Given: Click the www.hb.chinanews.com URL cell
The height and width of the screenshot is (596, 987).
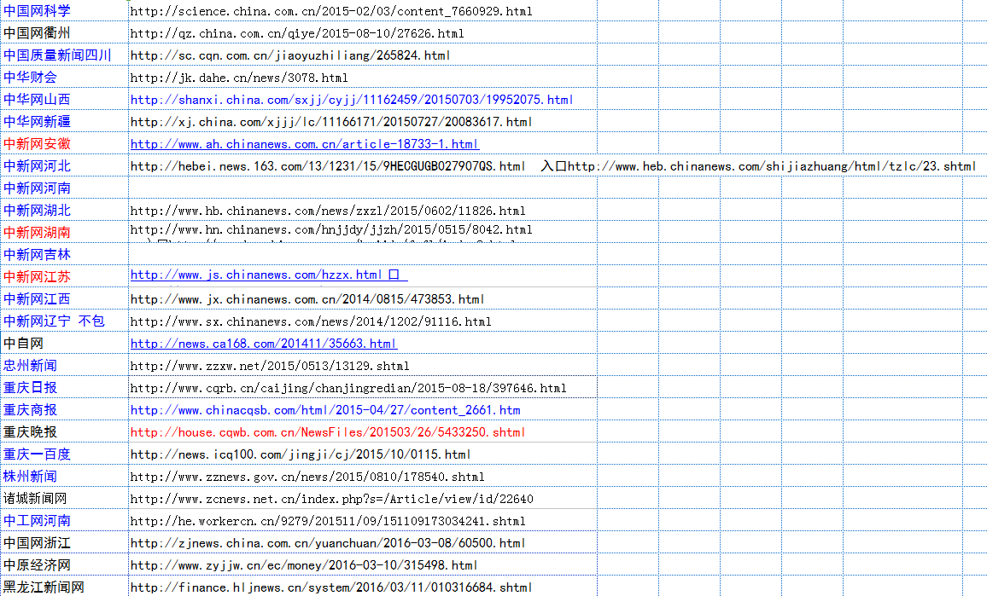Looking at the screenshot, I should [363, 210].
